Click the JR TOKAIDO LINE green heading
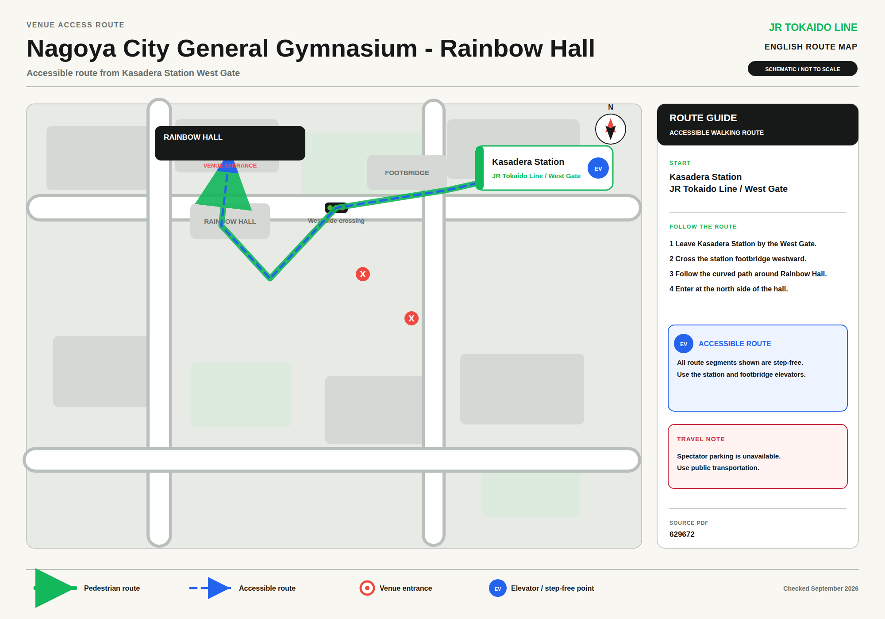885x619 pixels. point(813,27)
